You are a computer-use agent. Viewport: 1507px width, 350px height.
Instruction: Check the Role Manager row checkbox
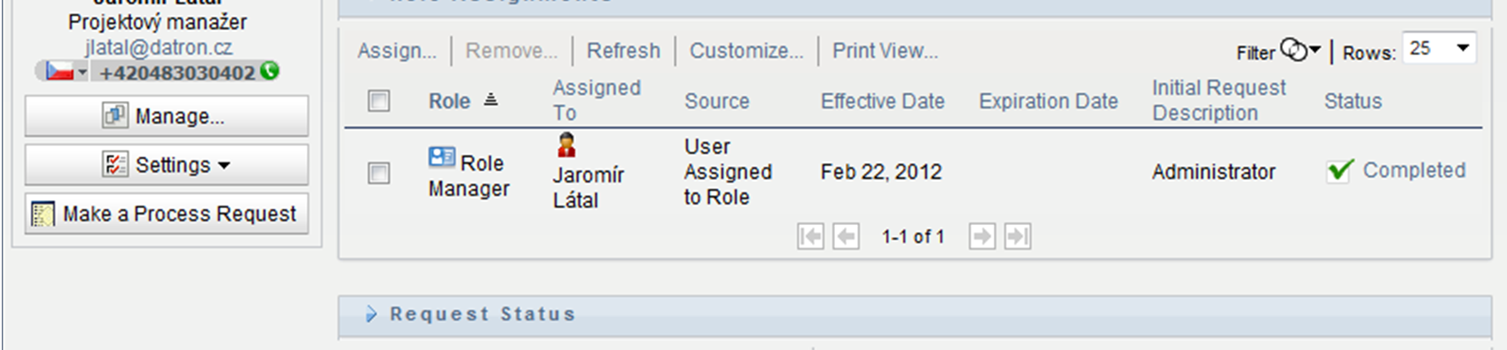pyautogui.click(x=379, y=173)
